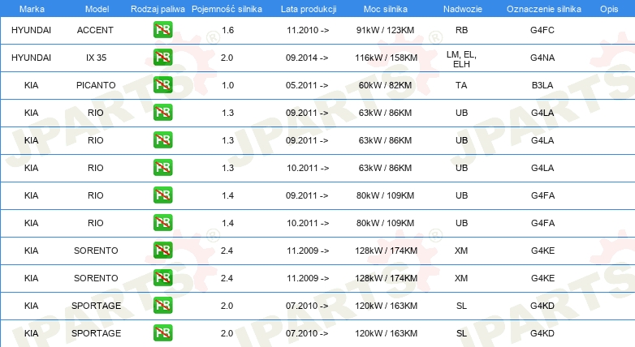Viewport: 635px width, 347px height.
Task: Click G4FA in the RIO 1.4 09.2011 row
Action: [x=542, y=195]
